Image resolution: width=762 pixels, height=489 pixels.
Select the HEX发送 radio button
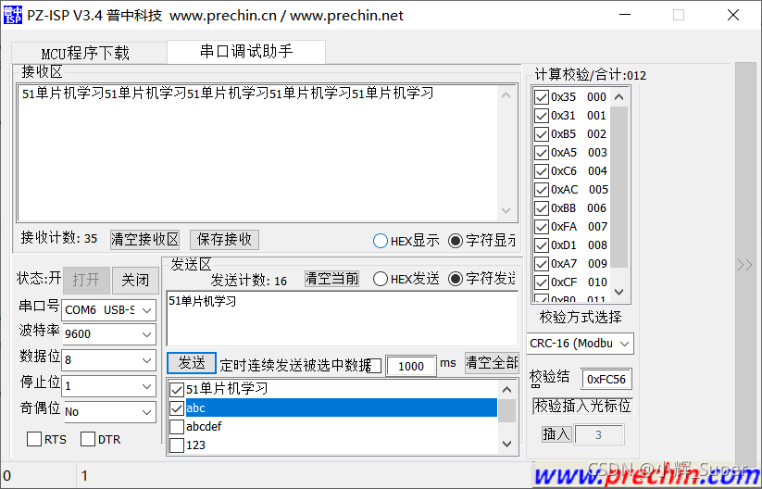point(381,279)
